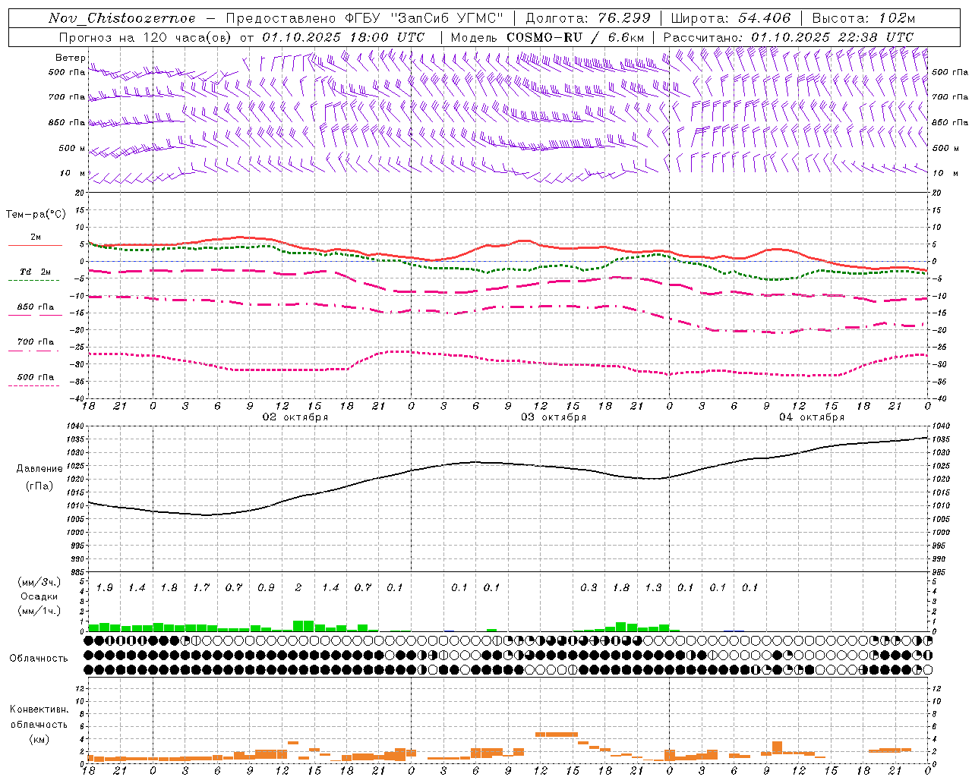Select the Высота: 102м value
Viewport: 972px width, 777px height.
[x=863, y=18]
